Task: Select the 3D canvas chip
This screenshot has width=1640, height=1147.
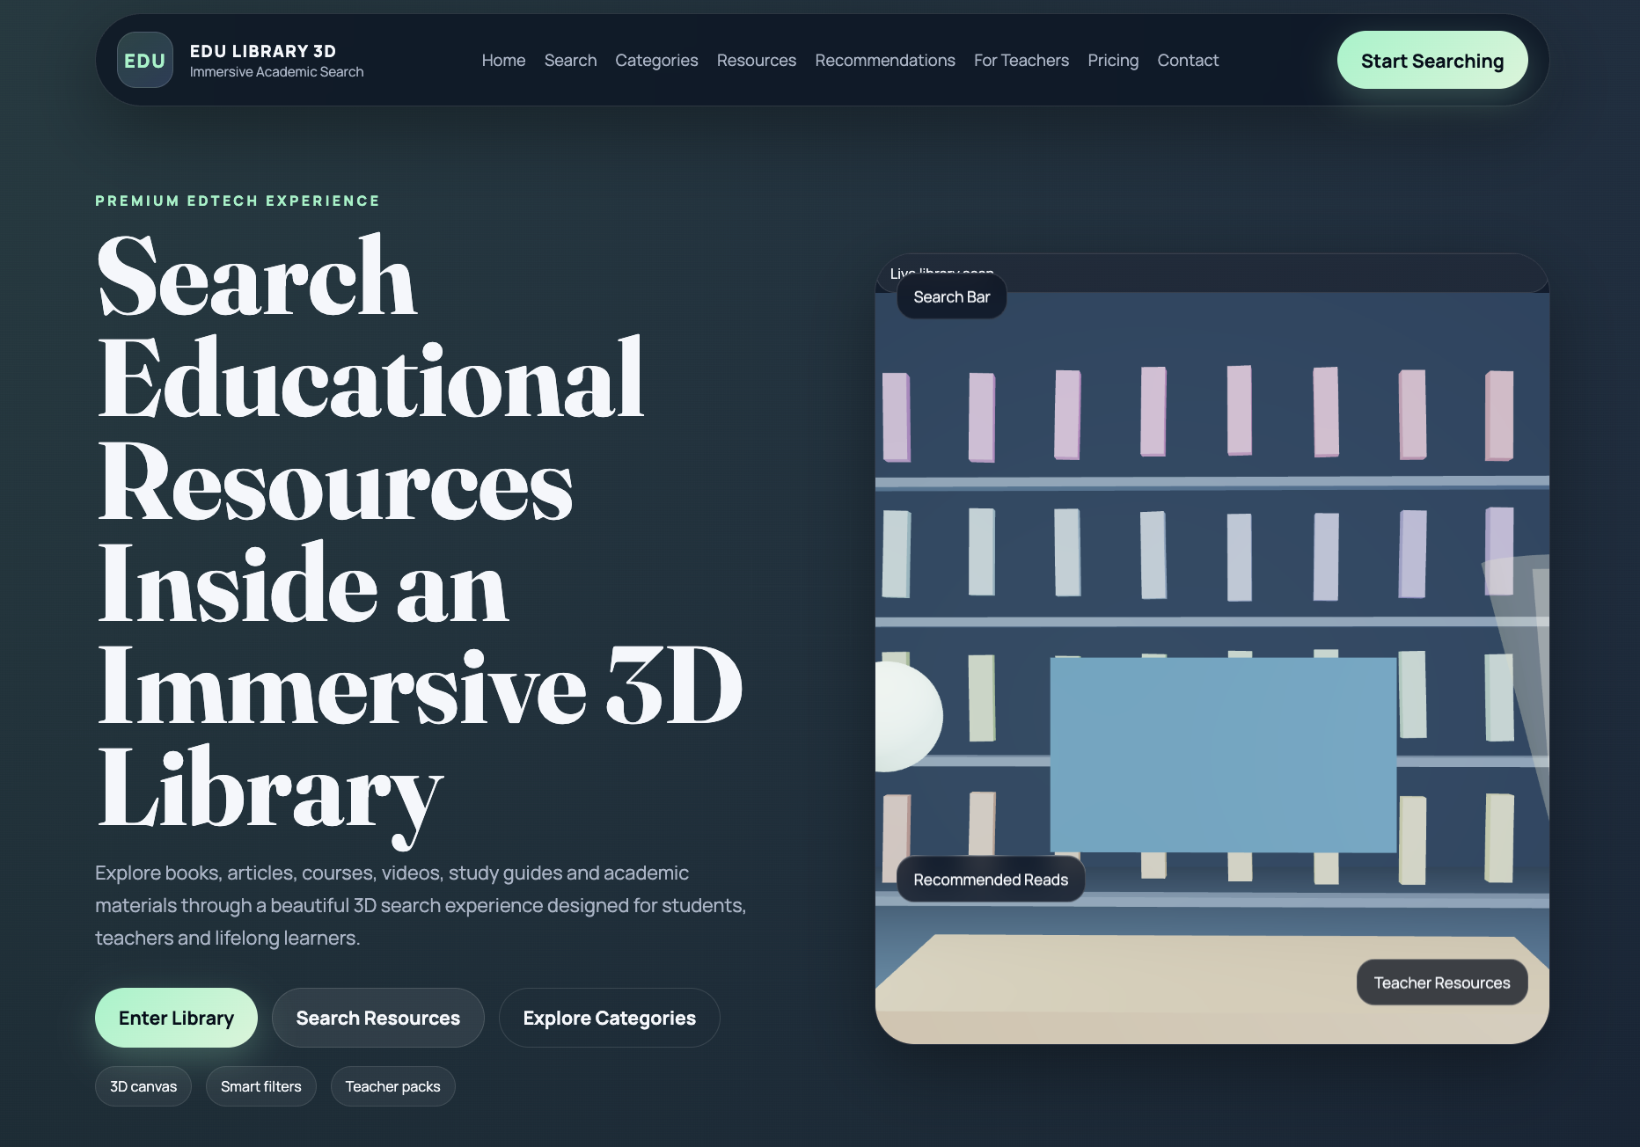Action: (x=143, y=1086)
